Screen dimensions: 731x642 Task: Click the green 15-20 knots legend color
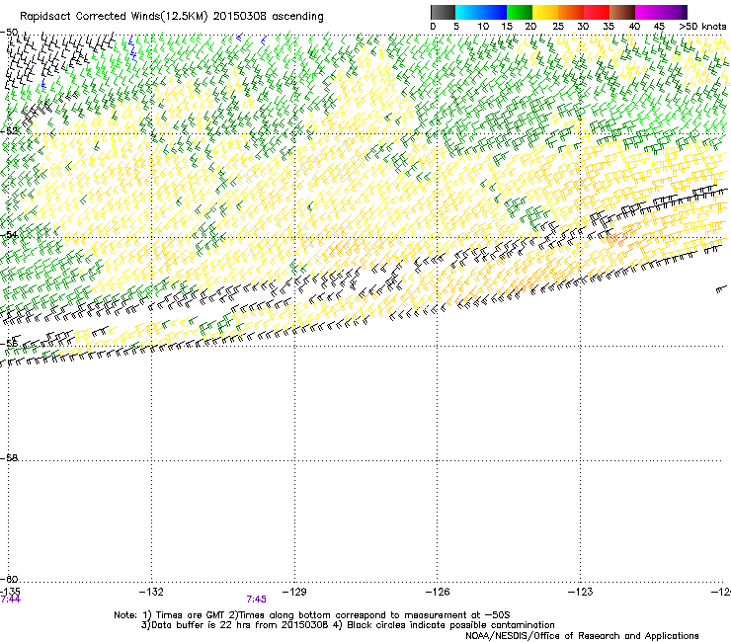tap(520, 12)
